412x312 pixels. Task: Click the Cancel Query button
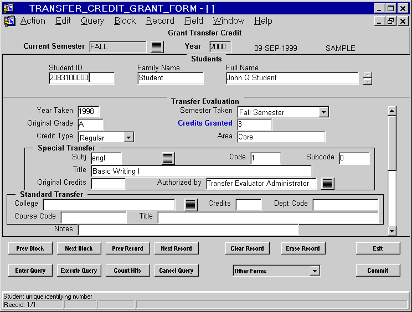pos(176,271)
